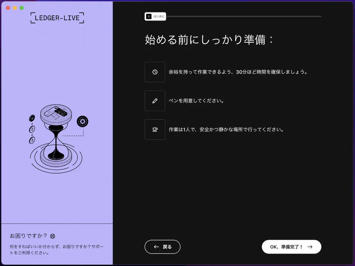Click the circled number 2 in the illustration
Viewport: 355px width, 266px height.
[x=32, y=129]
